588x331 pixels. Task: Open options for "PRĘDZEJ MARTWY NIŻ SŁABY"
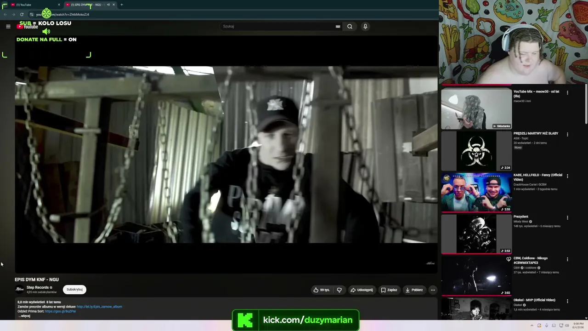(567, 134)
